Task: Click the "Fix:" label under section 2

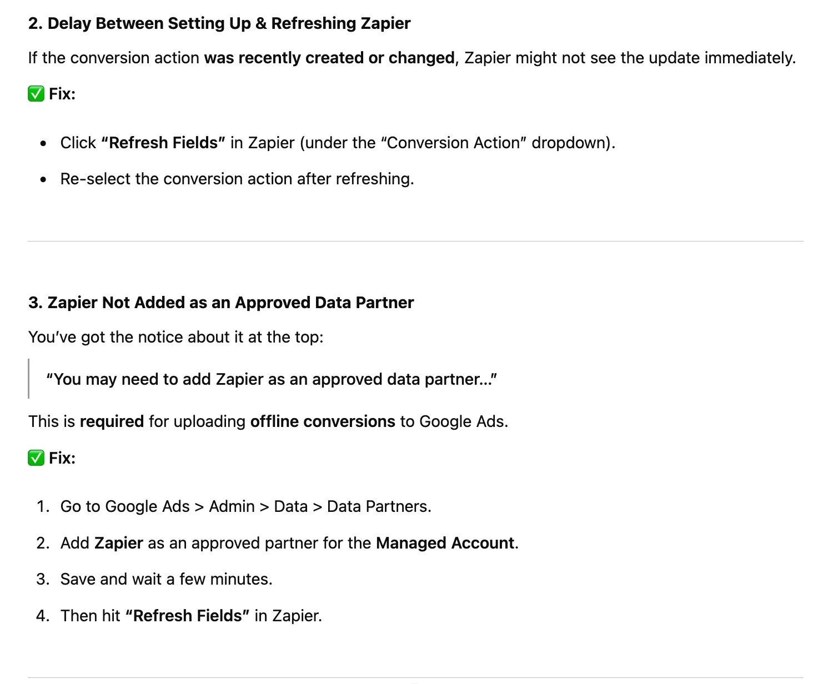Action: [62, 94]
